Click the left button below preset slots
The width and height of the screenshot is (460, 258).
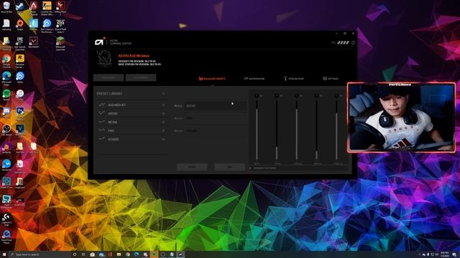tap(192, 167)
